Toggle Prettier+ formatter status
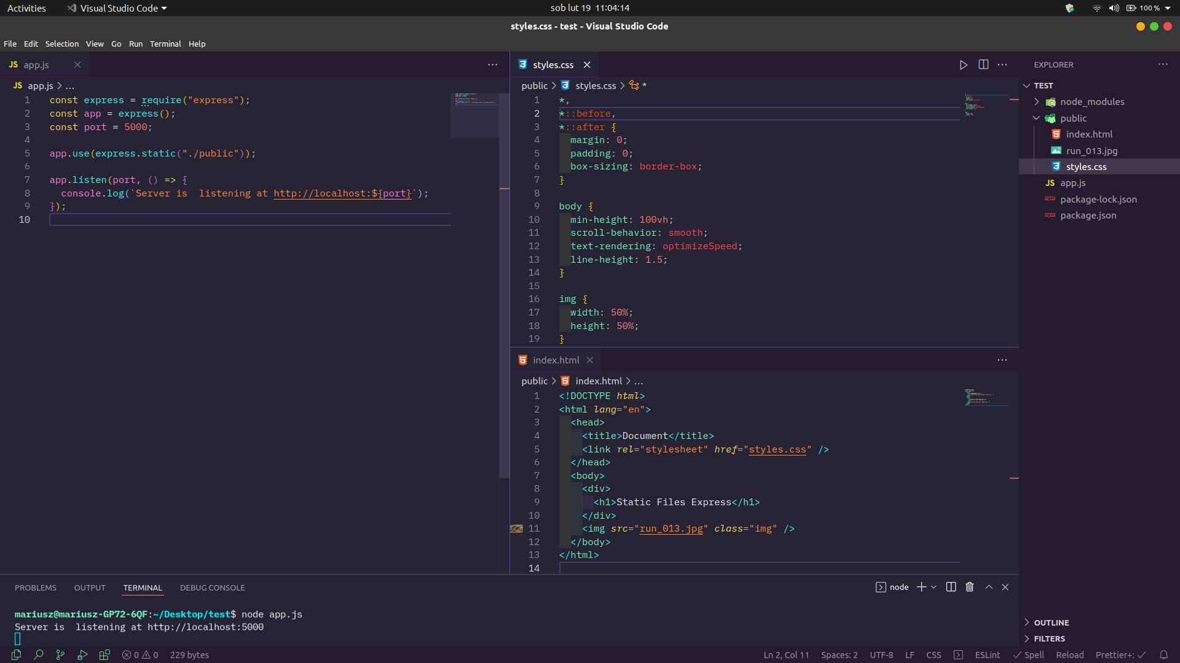The height and width of the screenshot is (663, 1180). pyautogui.click(x=1121, y=655)
